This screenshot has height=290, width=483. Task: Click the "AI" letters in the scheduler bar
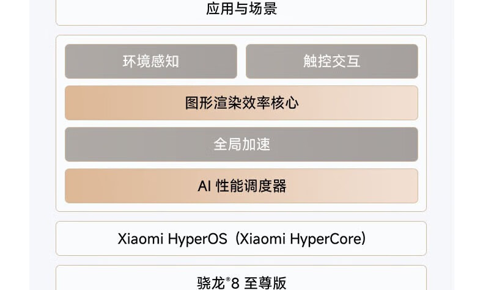tap(204, 186)
